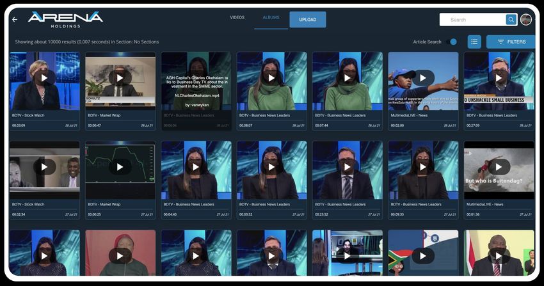Click the Arena Holdings logo
This screenshot has width=544, height=286.
click(x=65, y=20)
